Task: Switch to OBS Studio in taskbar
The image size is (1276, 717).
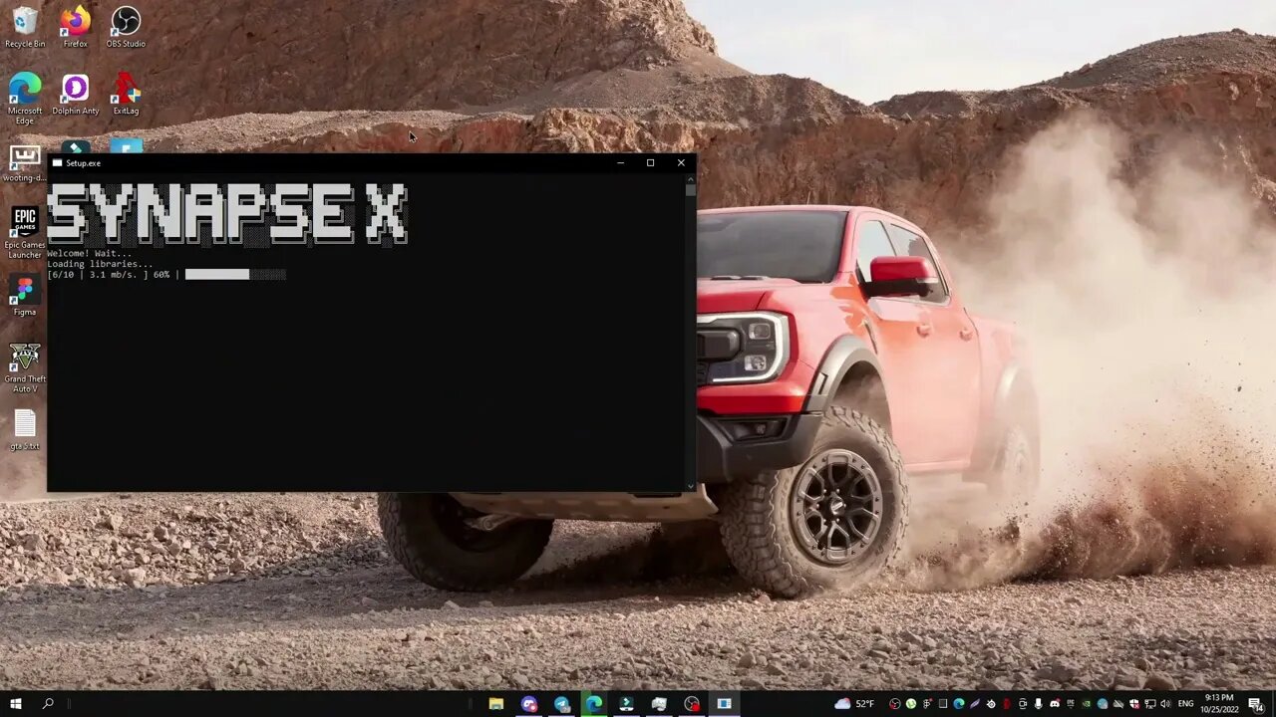Action: [692, 704]
